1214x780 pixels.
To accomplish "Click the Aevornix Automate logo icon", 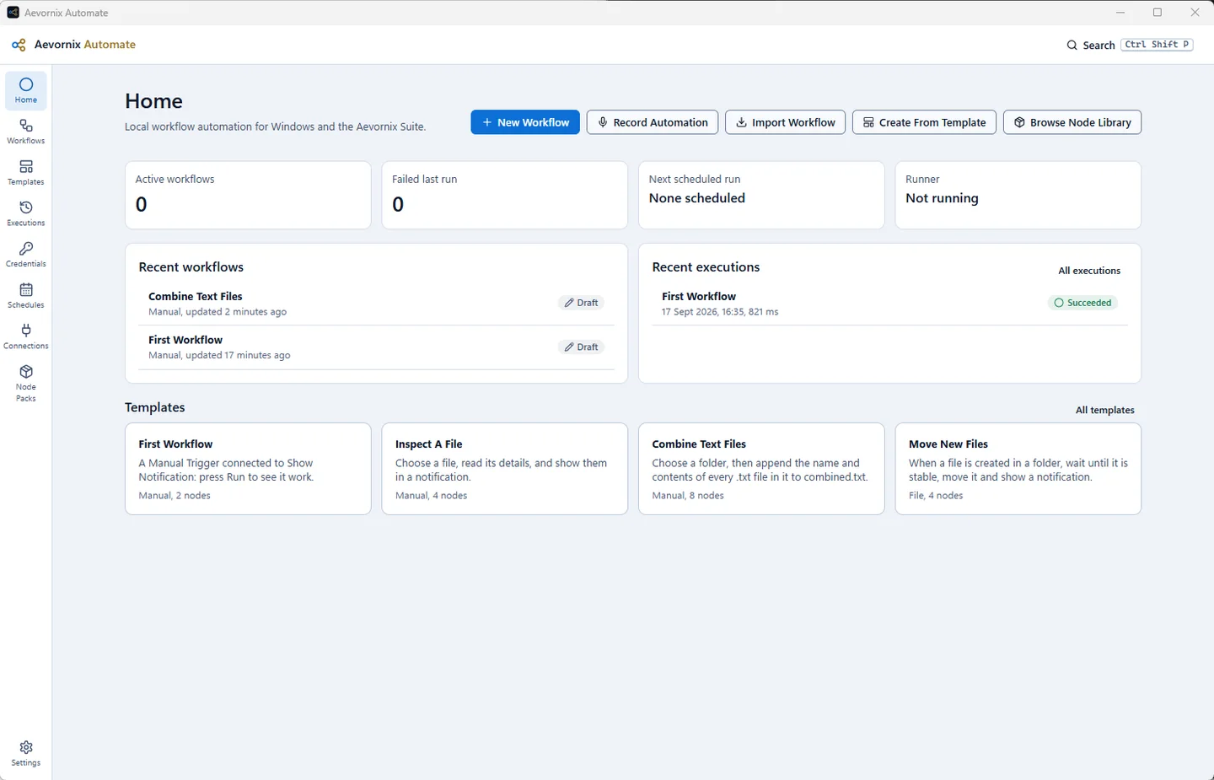I will pyautogui.click(x=19, y=45).
